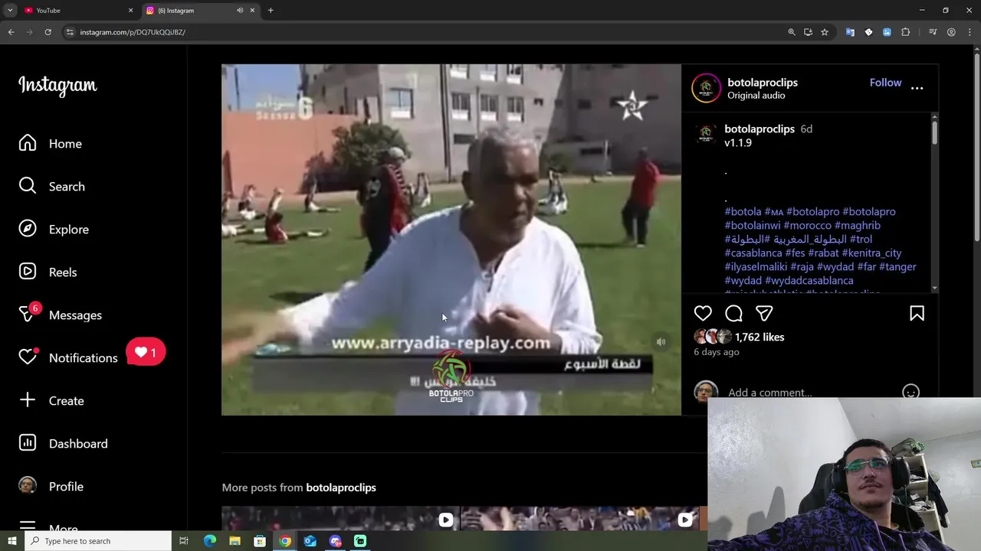Reload the page

click(48, 32)
